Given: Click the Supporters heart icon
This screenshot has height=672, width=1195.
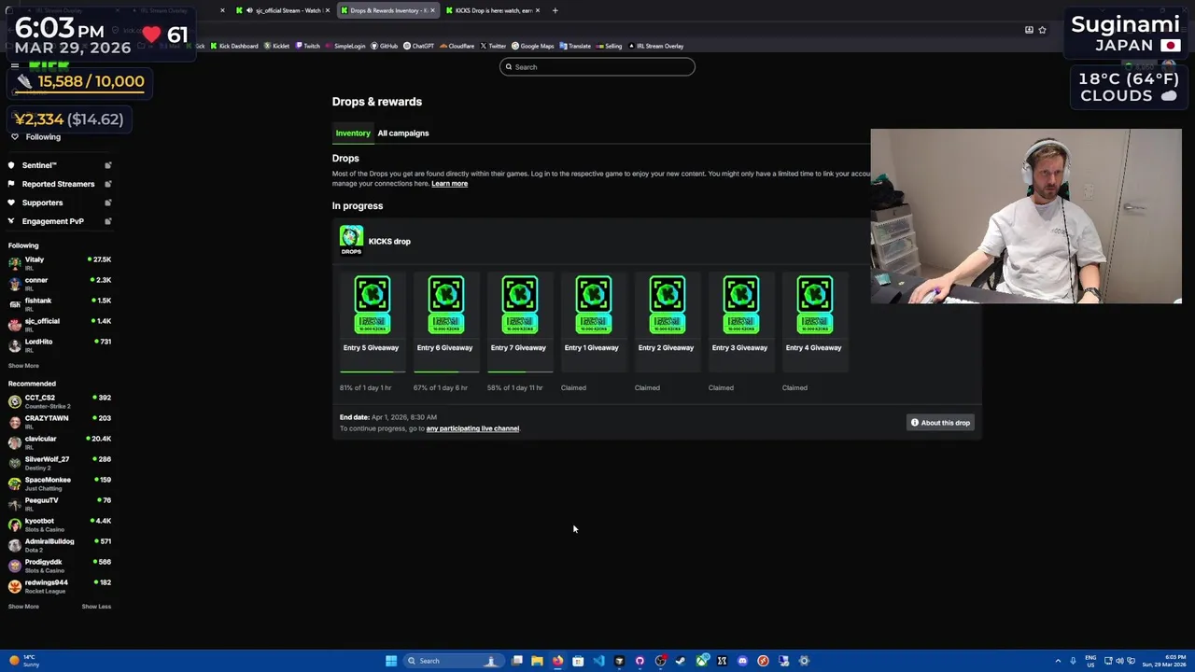Looking at the screenshot, I should tap(11, 203).
